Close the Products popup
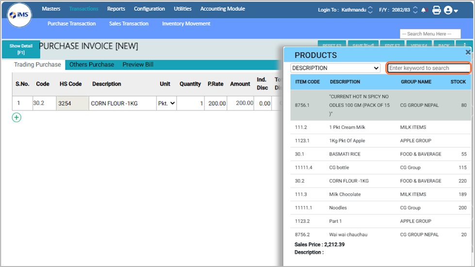 (468, 52)
